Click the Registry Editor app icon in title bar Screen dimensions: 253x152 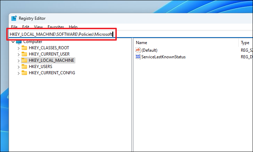[x=14, y=18]
